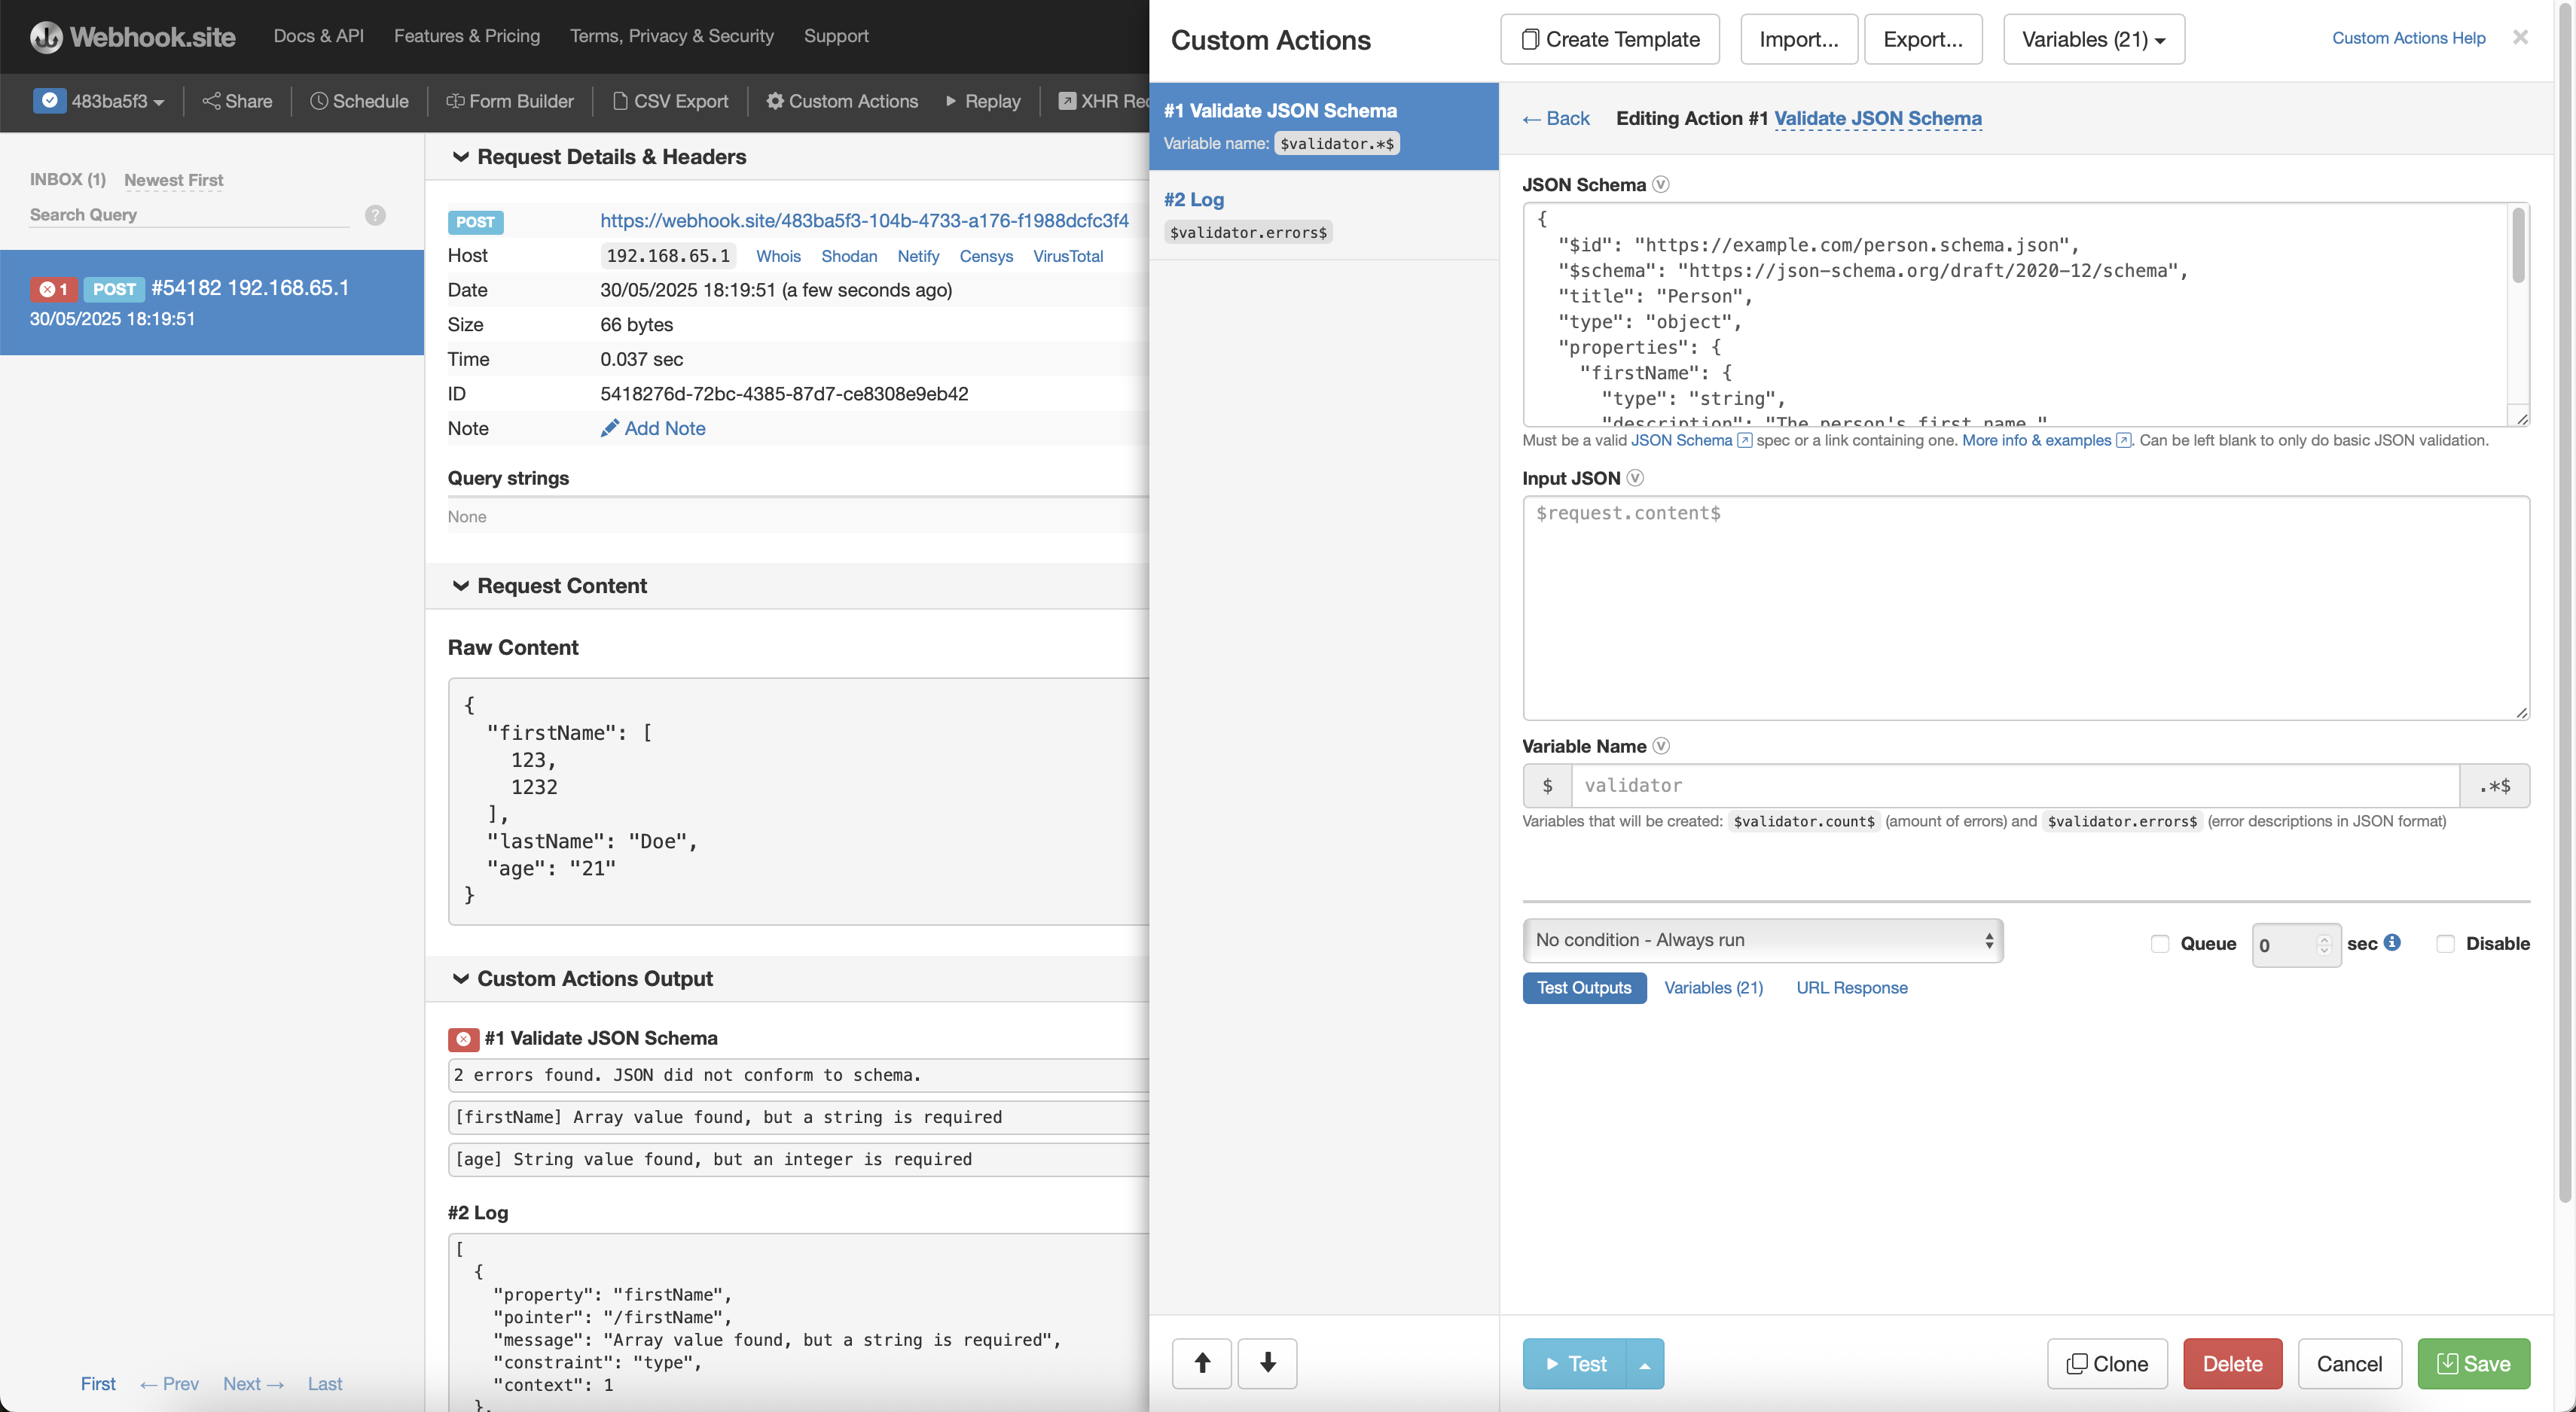
Task: Collapse the Custom Actions Output section
Action: 583,978
